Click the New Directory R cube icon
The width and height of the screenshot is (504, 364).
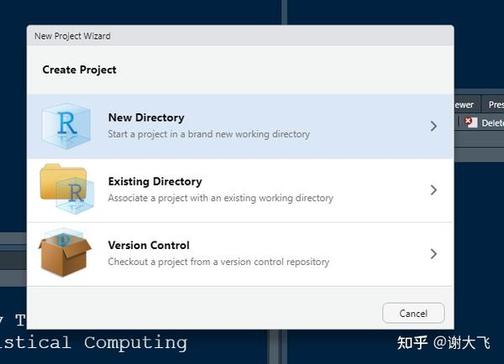[65, 126]
